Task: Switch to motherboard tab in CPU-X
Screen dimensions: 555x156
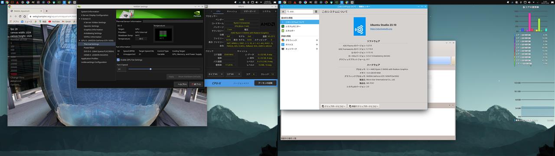Action: click(x=249, y=11)
